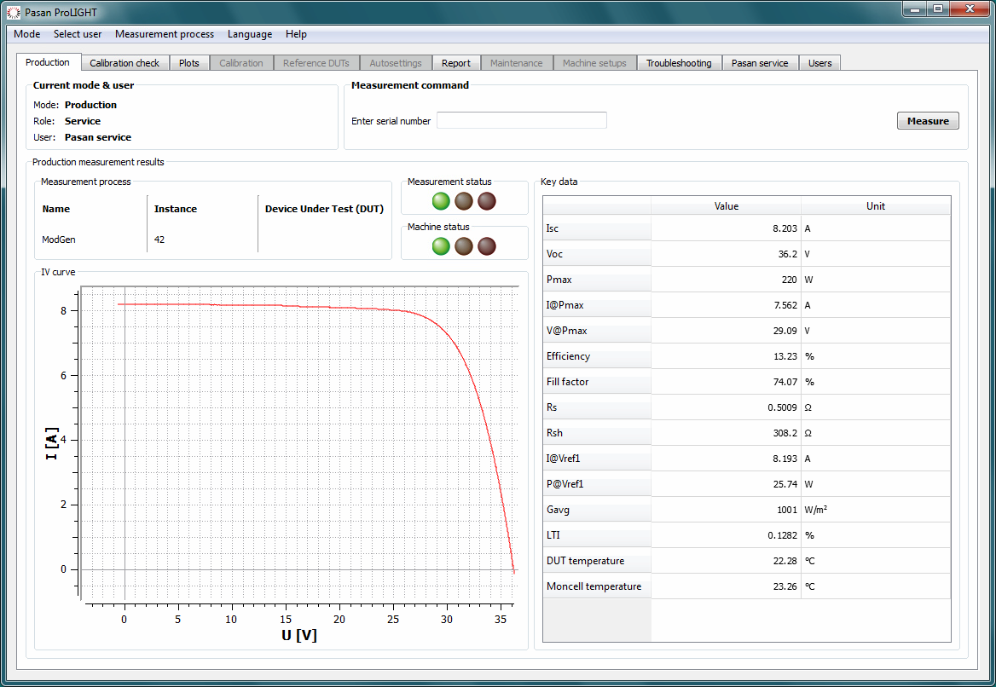
Task: Focus the Enter serial number field
Action: click(x=522, y=120)
